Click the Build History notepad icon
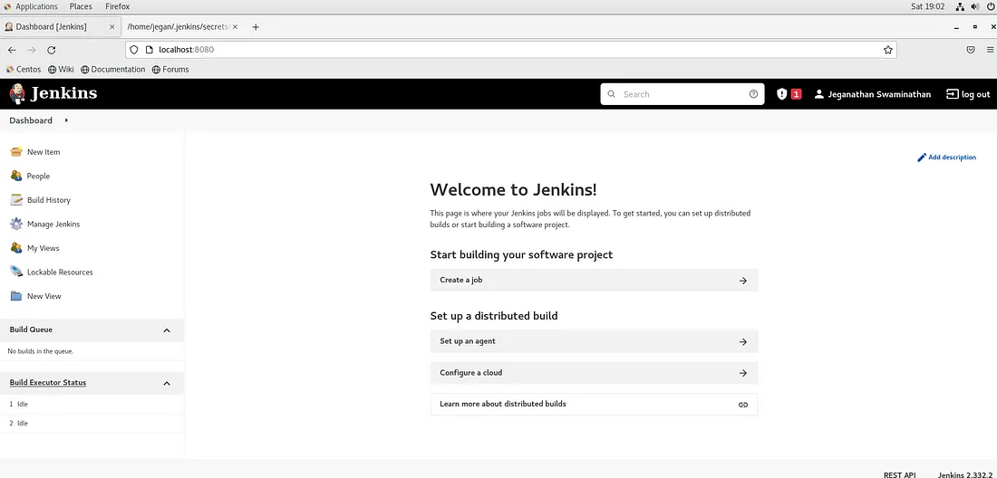The image size is (997, 478). click(16, 200)
